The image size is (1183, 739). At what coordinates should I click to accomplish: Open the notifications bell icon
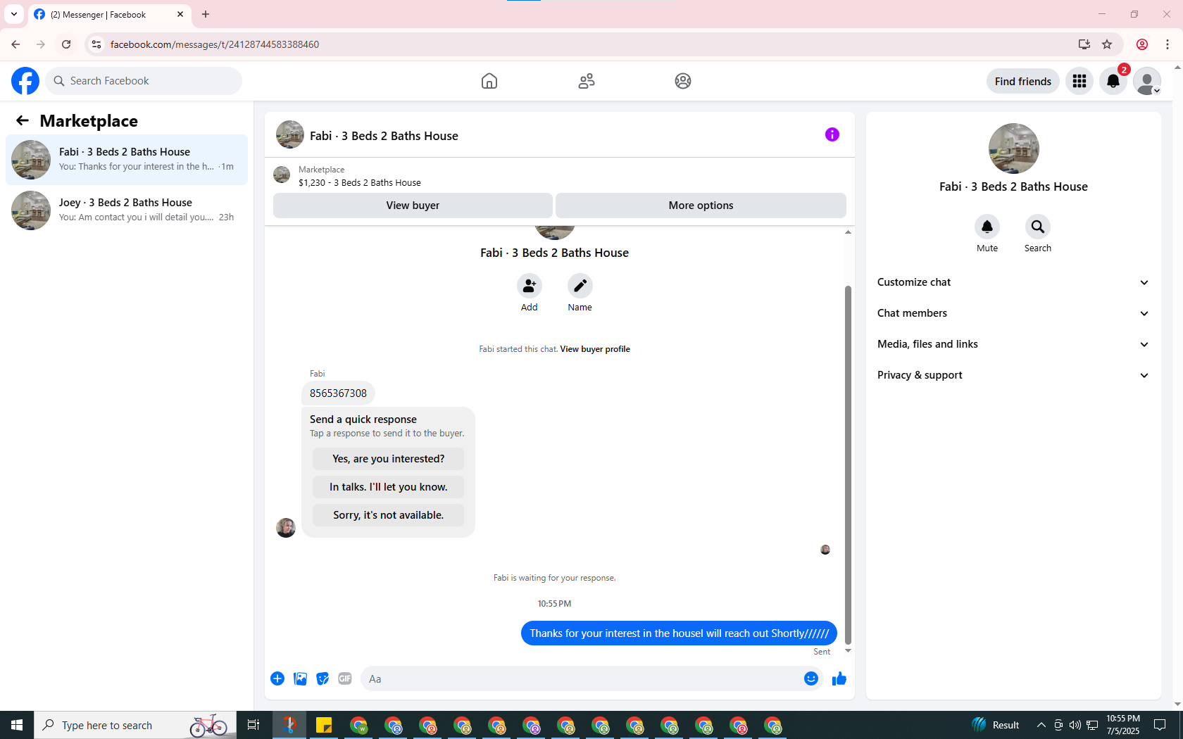pyautogui.click(x=1113, y=81)
